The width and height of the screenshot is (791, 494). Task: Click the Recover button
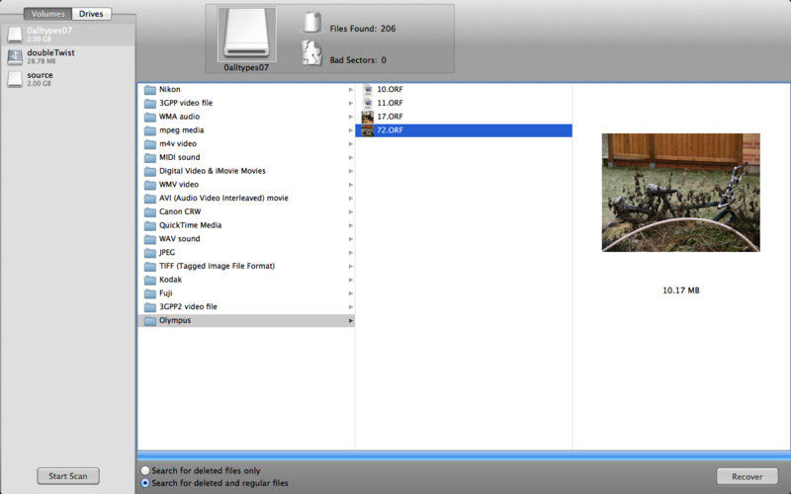(747, 476)
